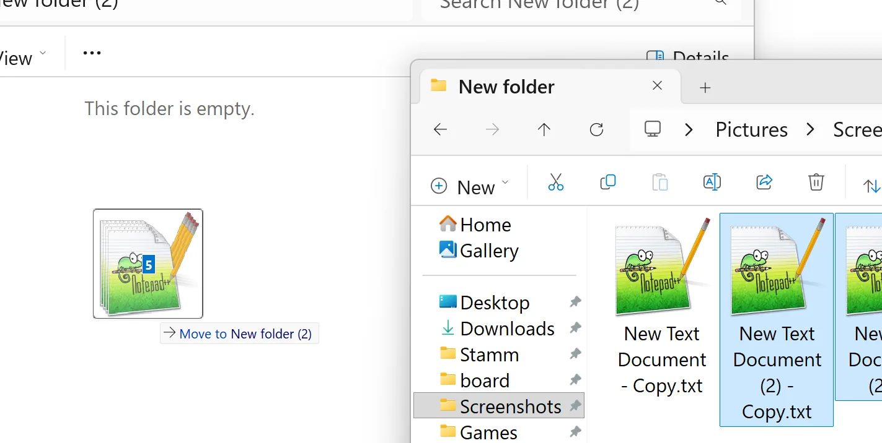Refresh the New folder window

coord(596,129)
